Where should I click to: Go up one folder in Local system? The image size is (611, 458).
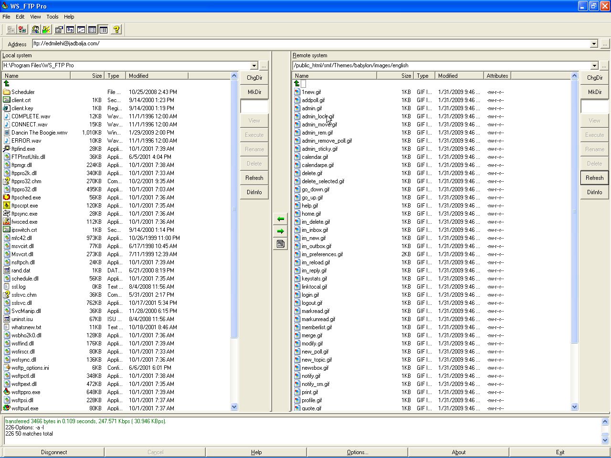click(7, 83)
